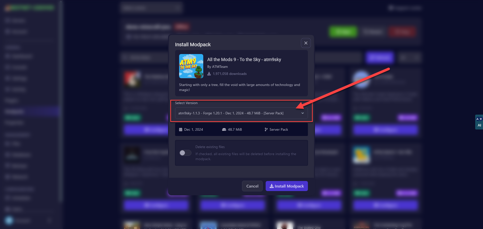Click the translate icon on the right edge

479,119
